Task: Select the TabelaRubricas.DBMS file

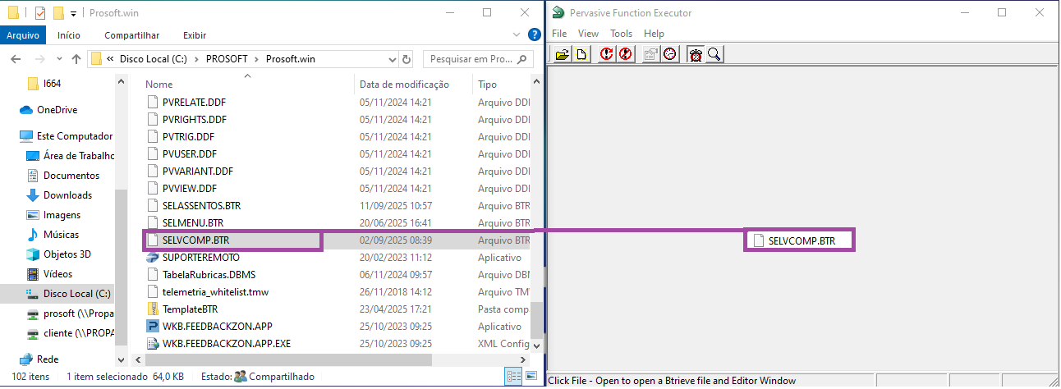Action: [209, 274]
